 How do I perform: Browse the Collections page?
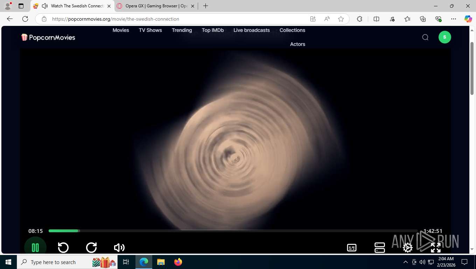(293, 30)
